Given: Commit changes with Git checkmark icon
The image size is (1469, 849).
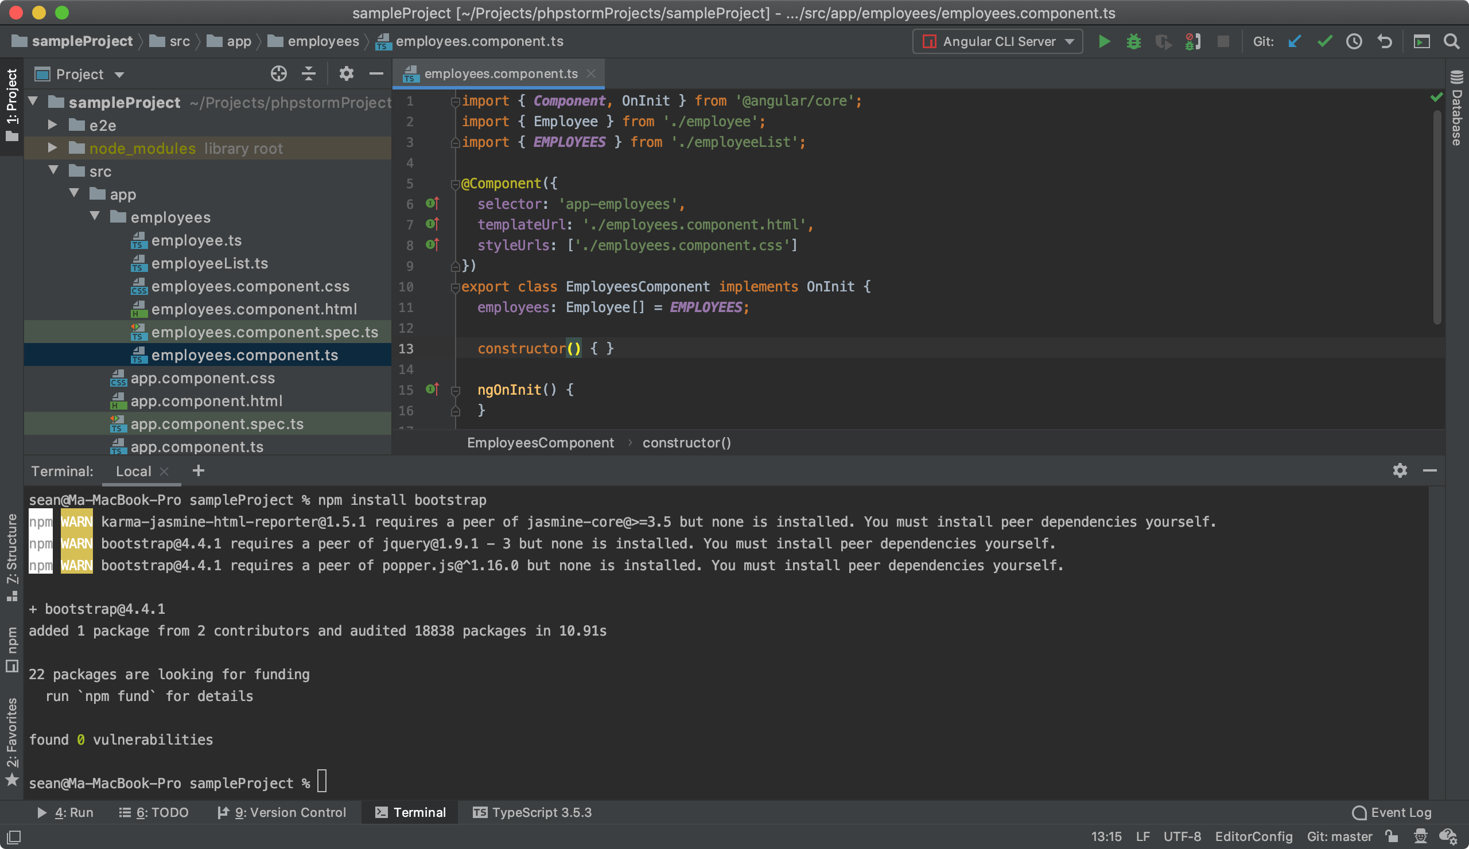Looking at the screenshot, I should [x=1324, y=41].
